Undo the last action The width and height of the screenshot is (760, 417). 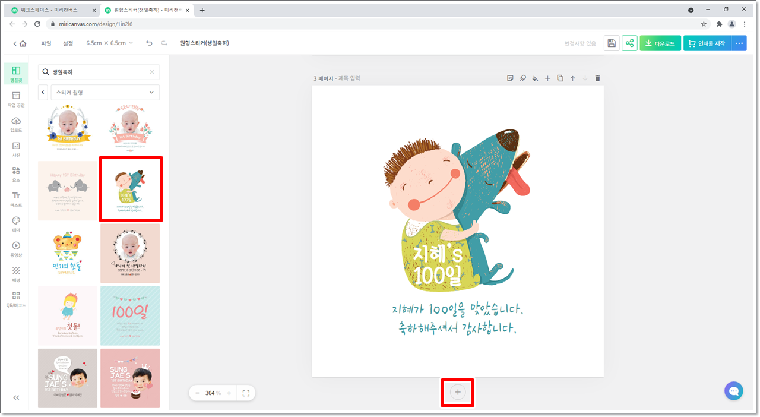[x=149, y=43]
